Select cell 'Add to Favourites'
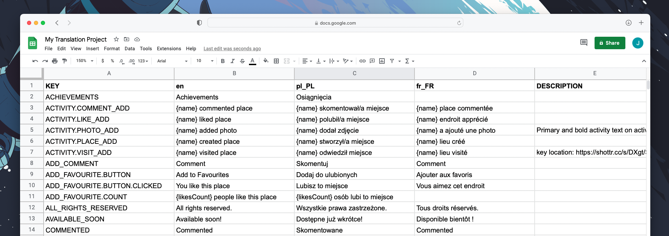The width and height of the screenshot is (669, 236). [x=234, y=175]
